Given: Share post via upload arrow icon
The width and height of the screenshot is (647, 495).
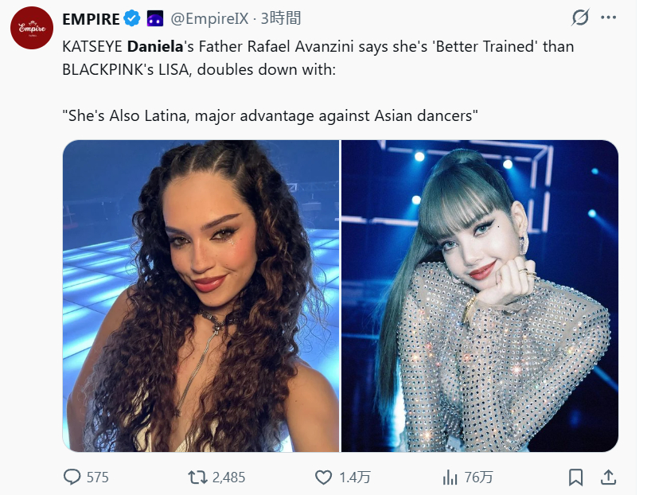Looking at the screenshot, I should [x=608, y=477].
